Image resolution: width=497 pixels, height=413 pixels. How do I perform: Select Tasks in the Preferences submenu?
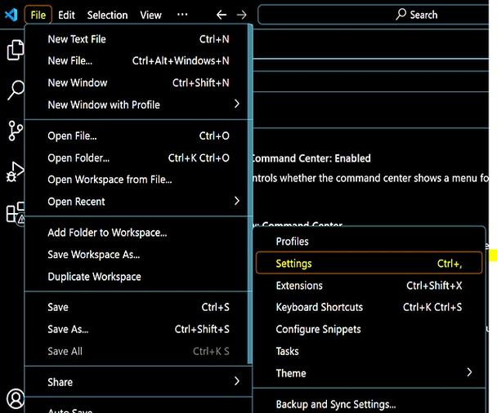tap(369, 351)
